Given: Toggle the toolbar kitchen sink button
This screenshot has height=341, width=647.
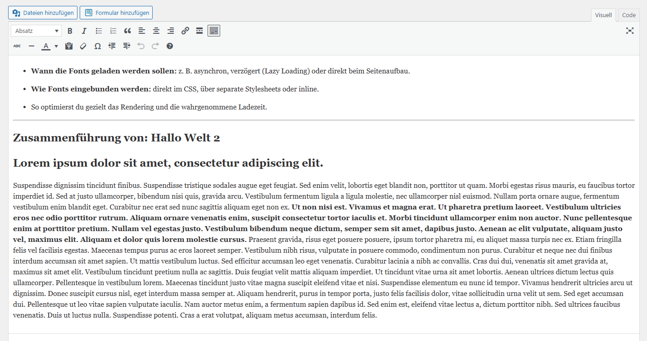Looking at the screenshot, I should coord(214,31).
